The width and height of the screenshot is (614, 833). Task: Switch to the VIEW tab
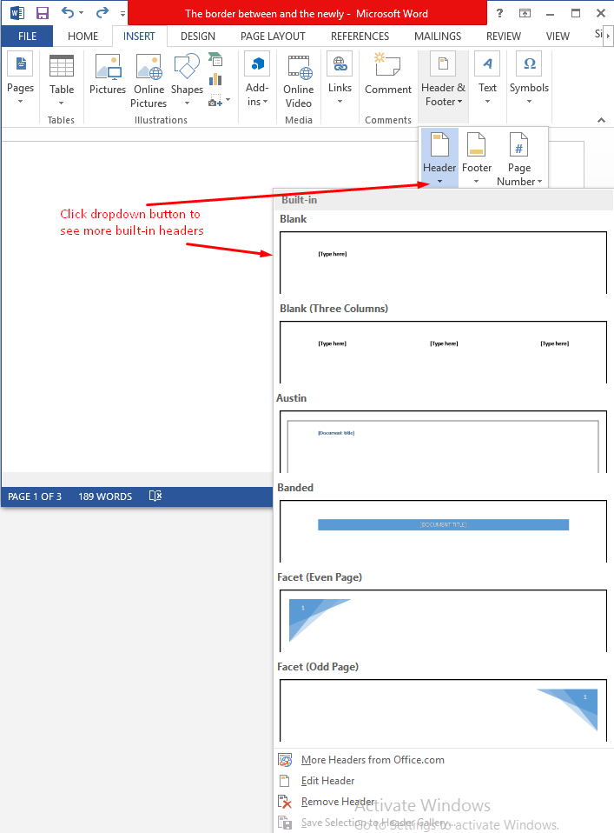pos(558,37)
